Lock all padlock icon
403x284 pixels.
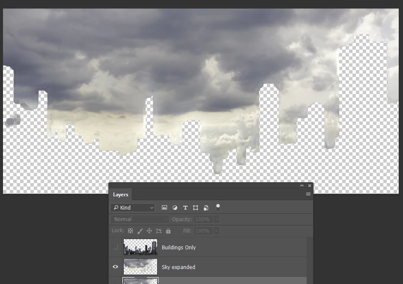click(168, 231)
